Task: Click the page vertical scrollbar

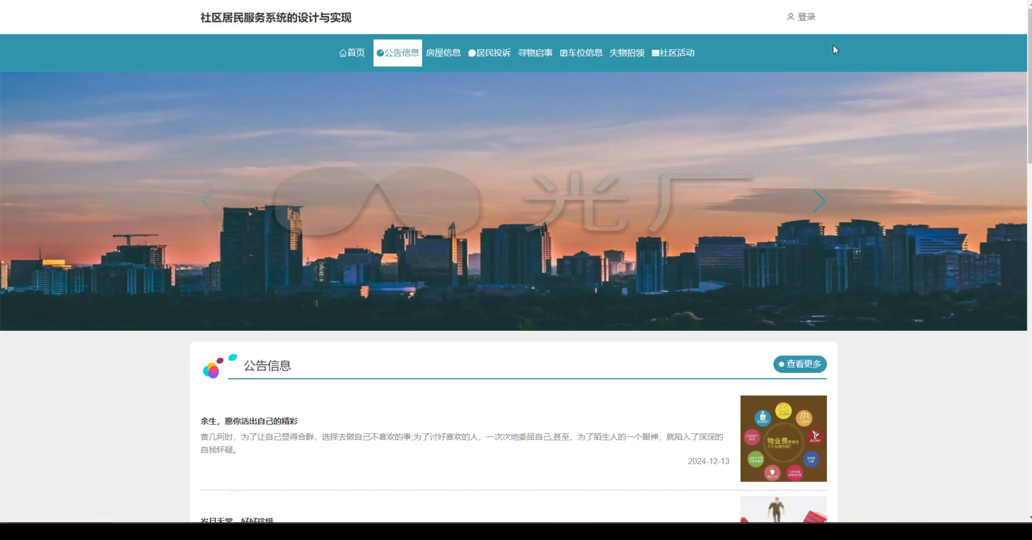Action: 1029,85
